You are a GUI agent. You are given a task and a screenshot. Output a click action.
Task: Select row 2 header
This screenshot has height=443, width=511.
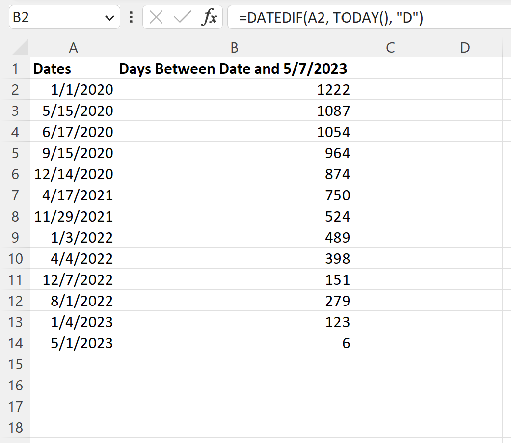15,89
